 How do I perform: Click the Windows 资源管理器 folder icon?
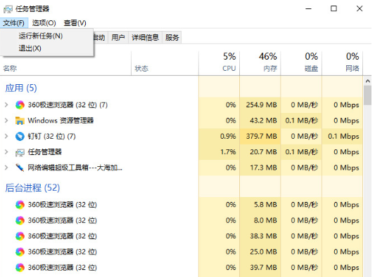click(20, 121)
